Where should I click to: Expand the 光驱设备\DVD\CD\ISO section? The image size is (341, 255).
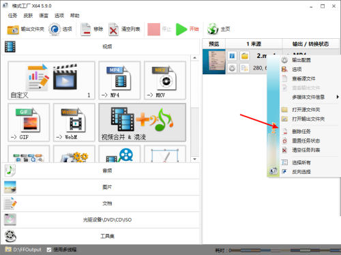click(x=101, y=220)
